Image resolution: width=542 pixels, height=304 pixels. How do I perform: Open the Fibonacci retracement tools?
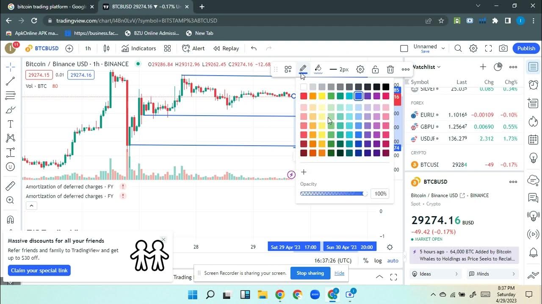coord(11,96)
